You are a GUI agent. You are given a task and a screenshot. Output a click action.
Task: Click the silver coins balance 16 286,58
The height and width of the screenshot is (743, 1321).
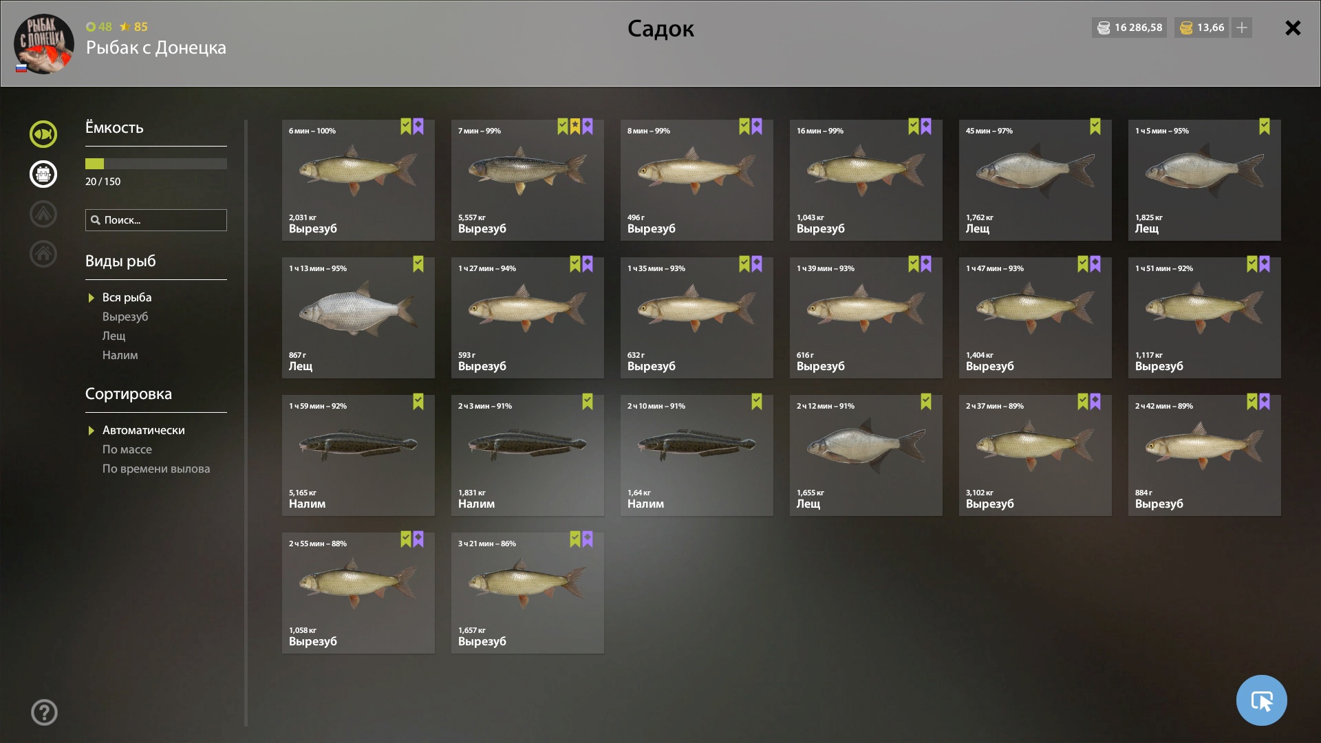(x=1129, y=28)
